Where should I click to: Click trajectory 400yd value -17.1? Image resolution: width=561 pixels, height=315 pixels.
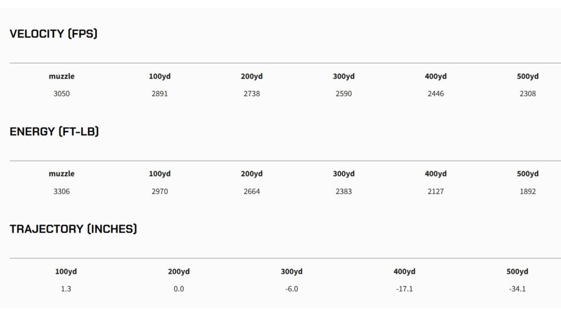404,289
